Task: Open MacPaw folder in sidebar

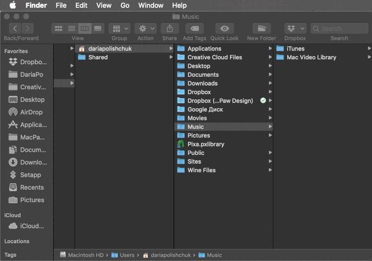Action: pyautogui.click(x=26, y=138)
